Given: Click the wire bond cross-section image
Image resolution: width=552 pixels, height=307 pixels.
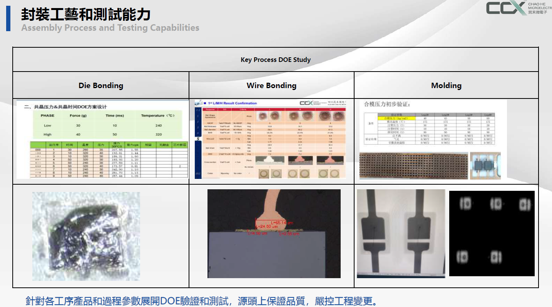Looking at the screenshot, I should coord(274,234).
